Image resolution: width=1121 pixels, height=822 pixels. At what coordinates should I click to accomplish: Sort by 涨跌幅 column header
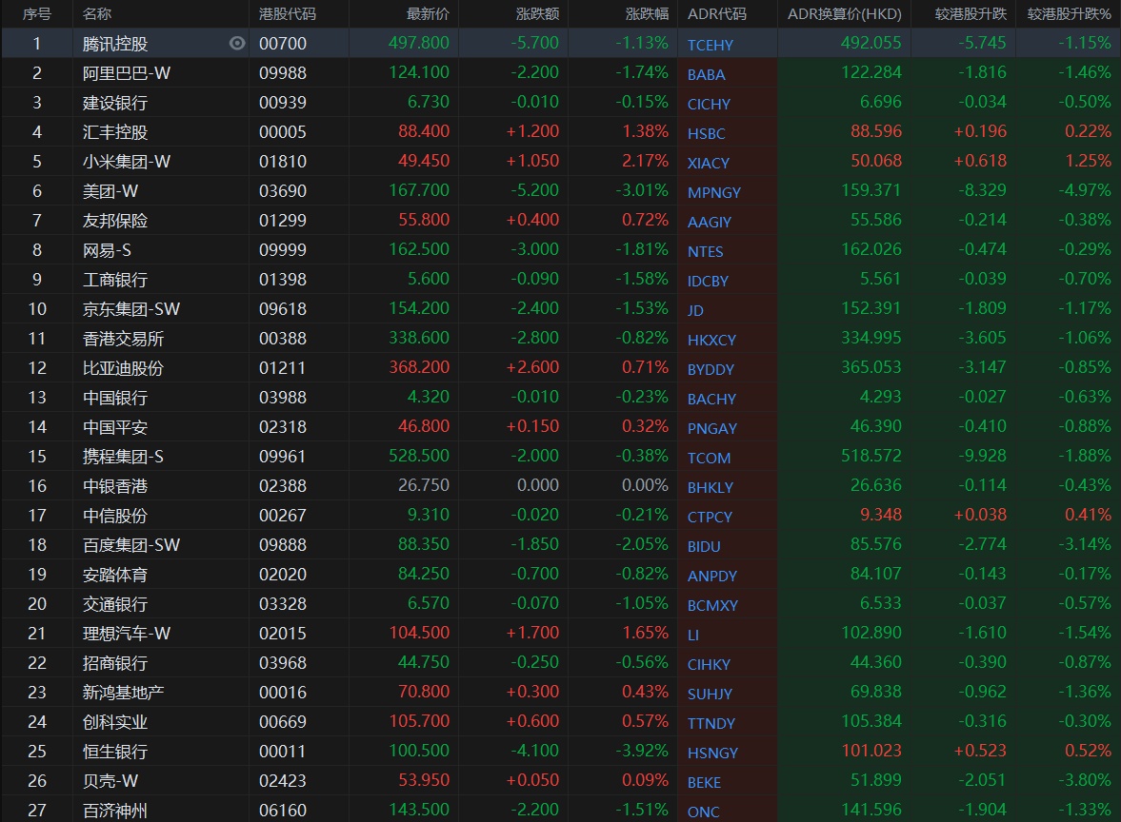[x=647, y=14]
